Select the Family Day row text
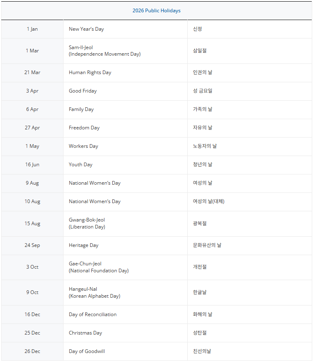 [x=81, y=109]
